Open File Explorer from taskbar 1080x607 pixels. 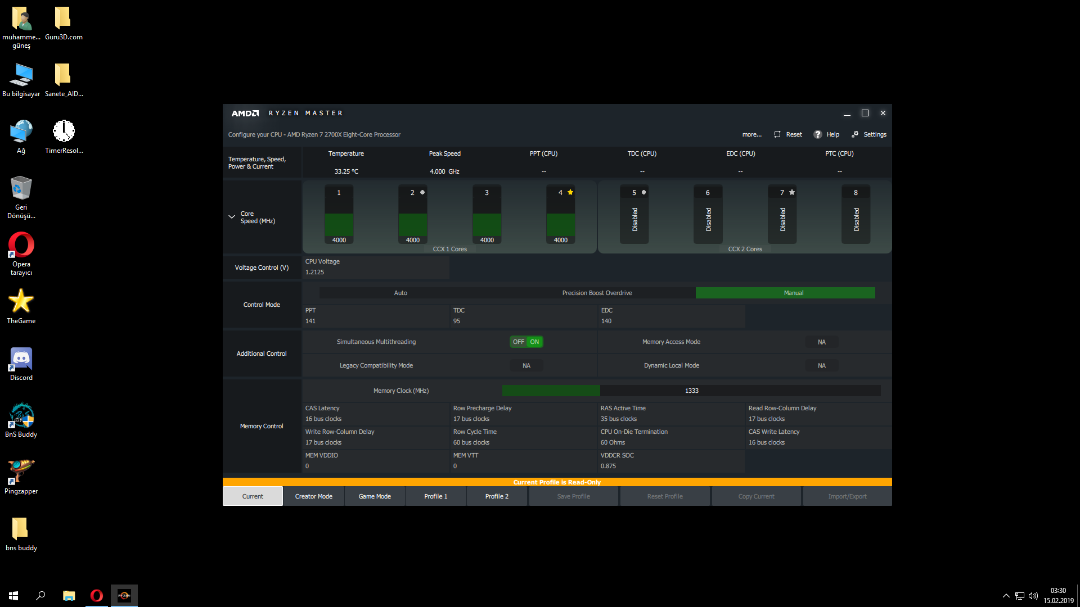pyautogui.click(x=69, y=595)
